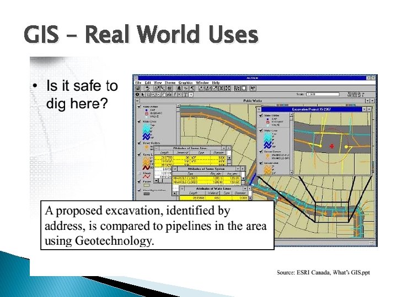The width and height of the screenshot is (397, 297).
Task: Toggle Sewer System checkbox in Excavation Project window
Action: pos(261,152)
